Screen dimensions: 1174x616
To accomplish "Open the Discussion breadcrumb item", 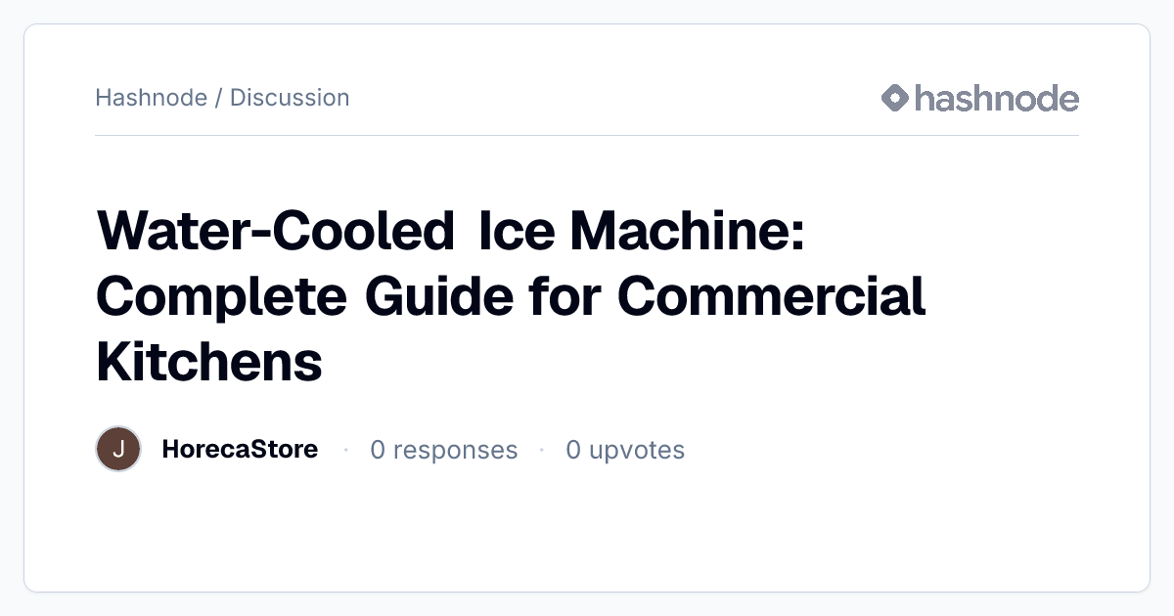I will [x=290, y=98].
